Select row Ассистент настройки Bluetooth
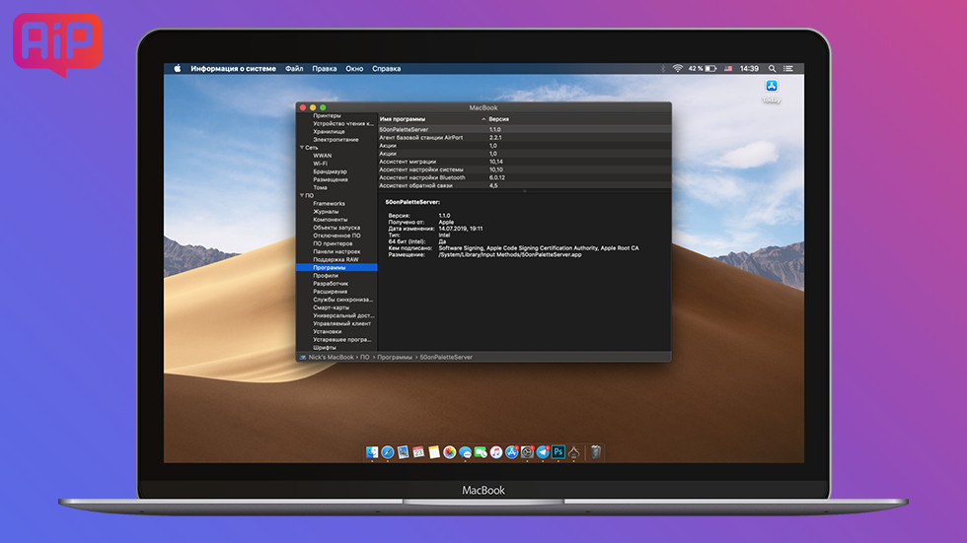This screenshot has height=543, width=967. pos(524,177)
